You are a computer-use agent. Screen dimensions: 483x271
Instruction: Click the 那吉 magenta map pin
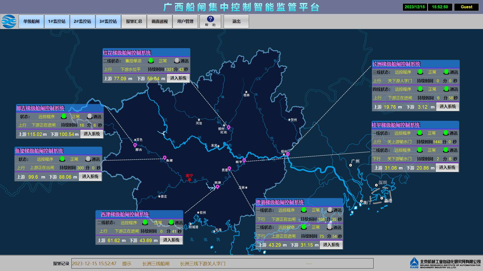coord(135,145)
